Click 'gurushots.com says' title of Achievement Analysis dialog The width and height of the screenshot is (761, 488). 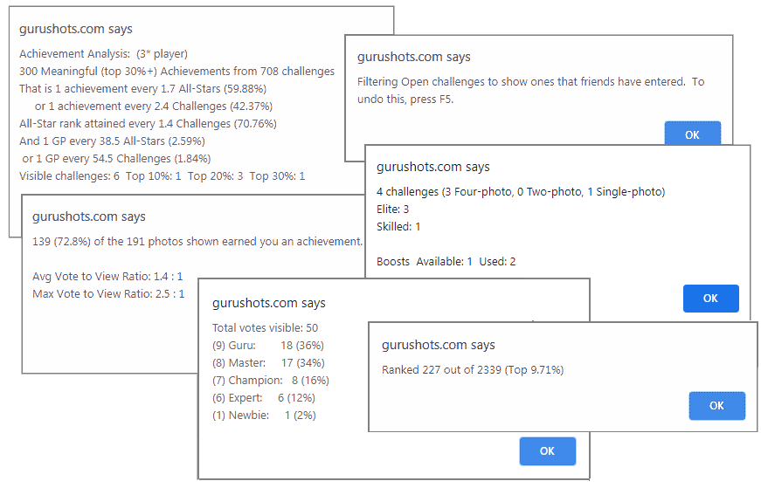[76, 29]
